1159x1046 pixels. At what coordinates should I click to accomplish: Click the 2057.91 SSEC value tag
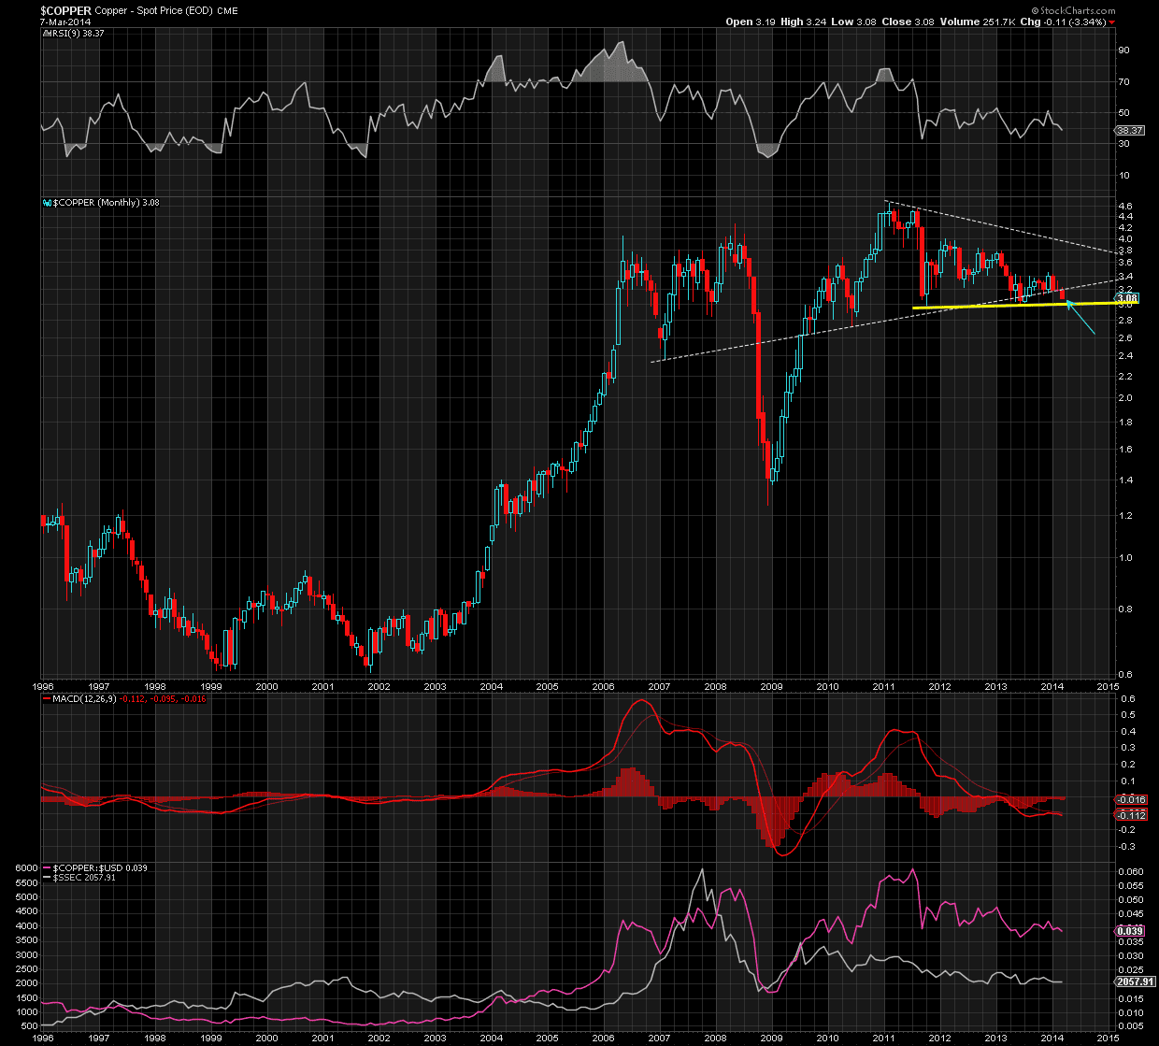pyautogui.click(x=1135, y=982)
